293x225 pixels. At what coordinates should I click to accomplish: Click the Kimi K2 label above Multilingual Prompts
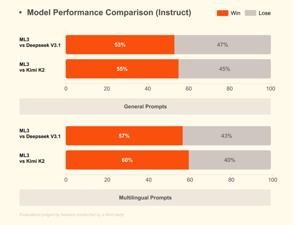tap(32, 161)
